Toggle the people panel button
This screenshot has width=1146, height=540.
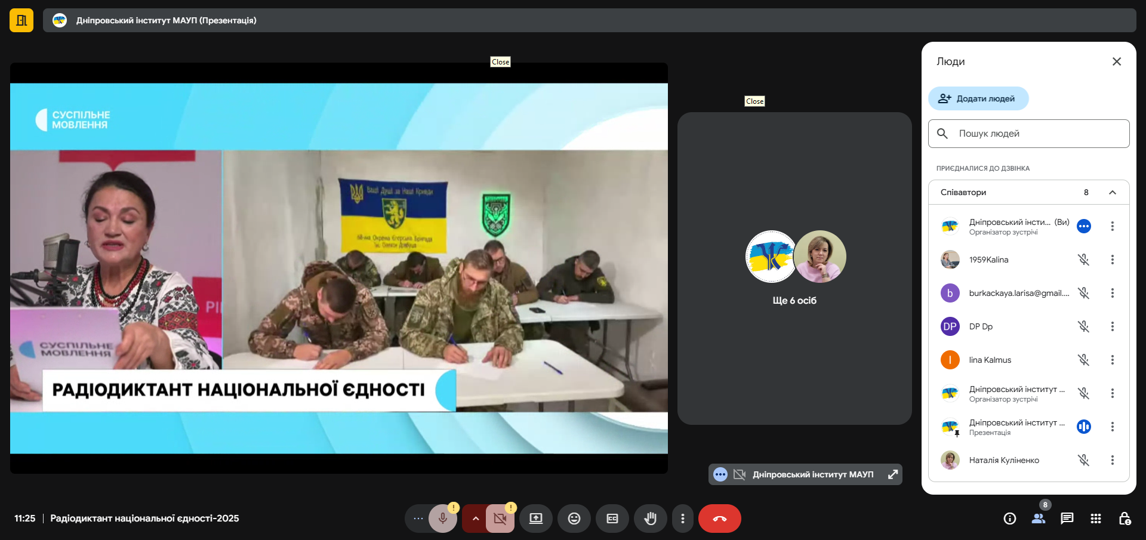pyautogui.click(x=1038, y=519)
